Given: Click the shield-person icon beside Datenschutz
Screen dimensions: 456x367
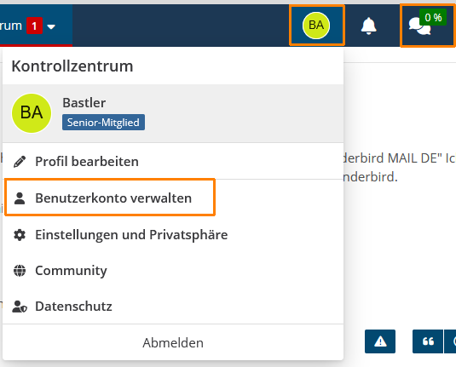Looking at the screenshot, I should [x=20, y=307].
